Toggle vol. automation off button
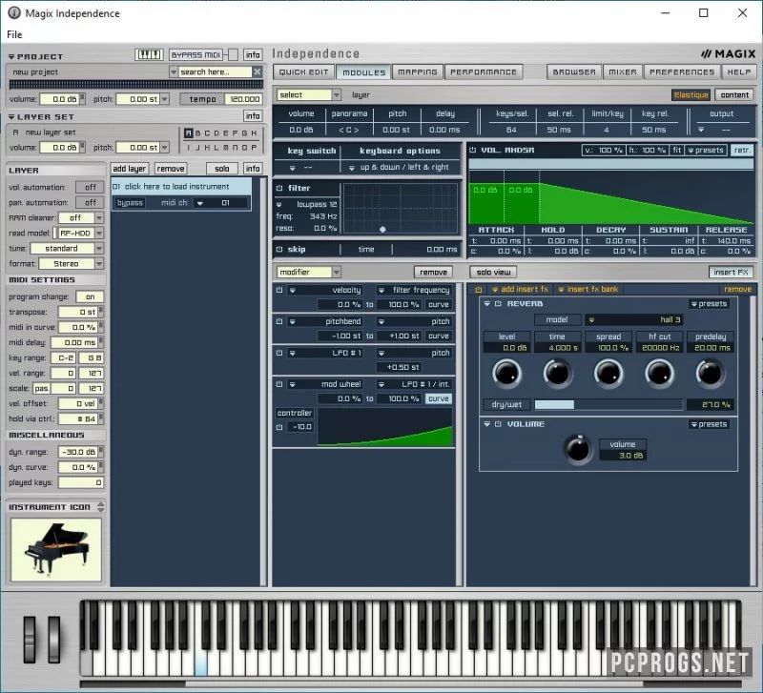This screenshot has width=763, height=693. pyautogui.click(x=90, y=187)
